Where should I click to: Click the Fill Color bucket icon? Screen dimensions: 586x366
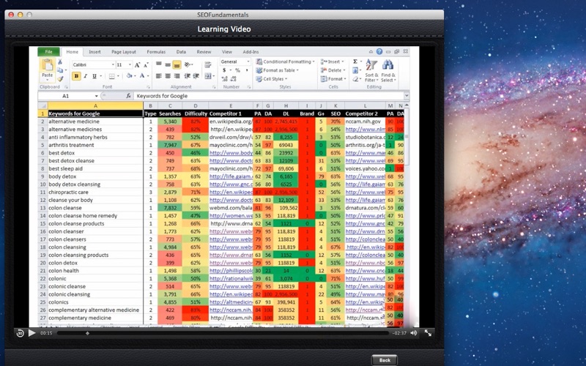click(129, 76)
